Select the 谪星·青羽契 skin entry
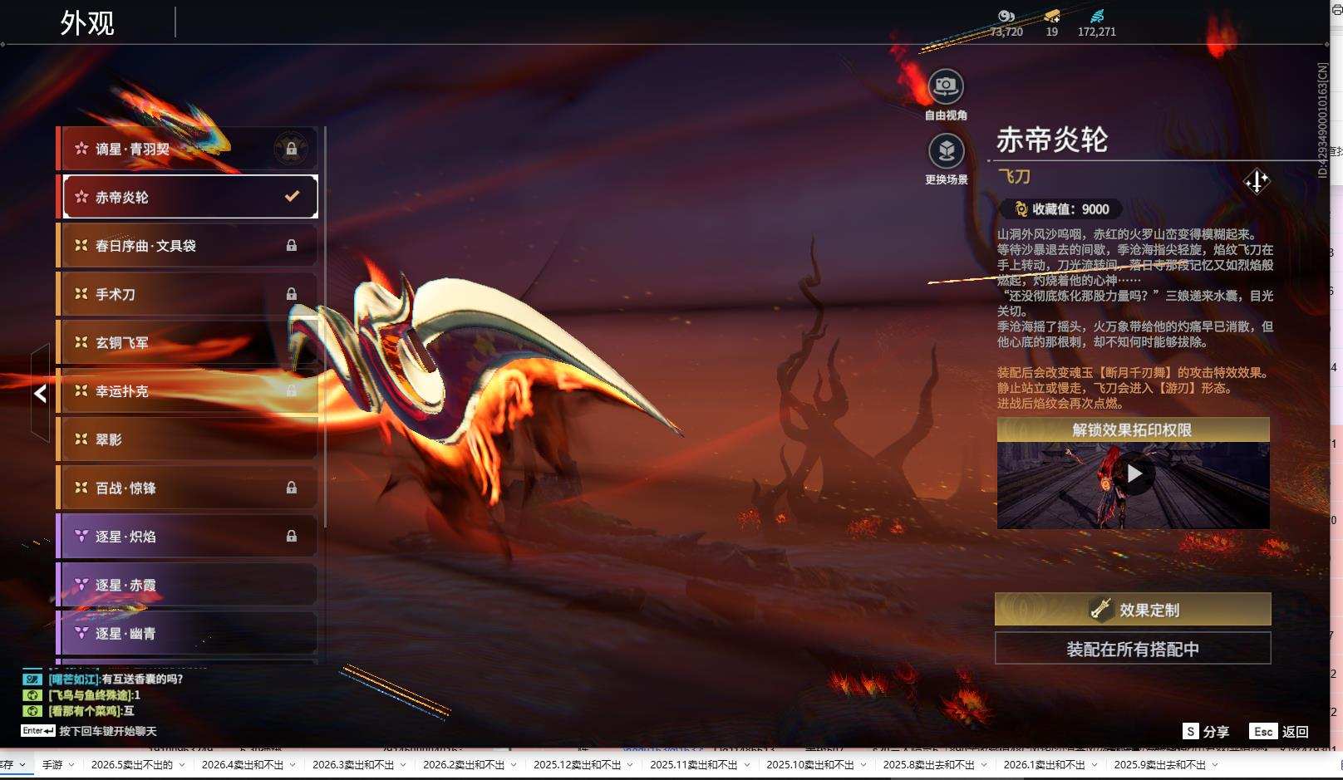This screenshot has height=780, width=1343. tap(188, 149)
